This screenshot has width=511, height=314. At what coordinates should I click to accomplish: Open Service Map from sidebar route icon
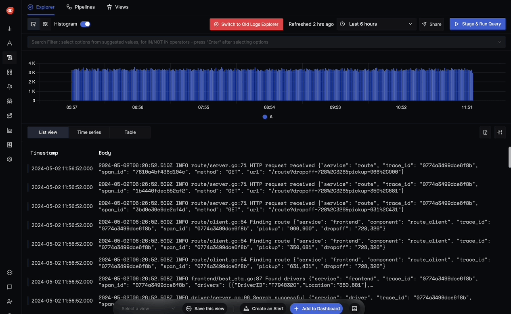(x=10, y=116)
